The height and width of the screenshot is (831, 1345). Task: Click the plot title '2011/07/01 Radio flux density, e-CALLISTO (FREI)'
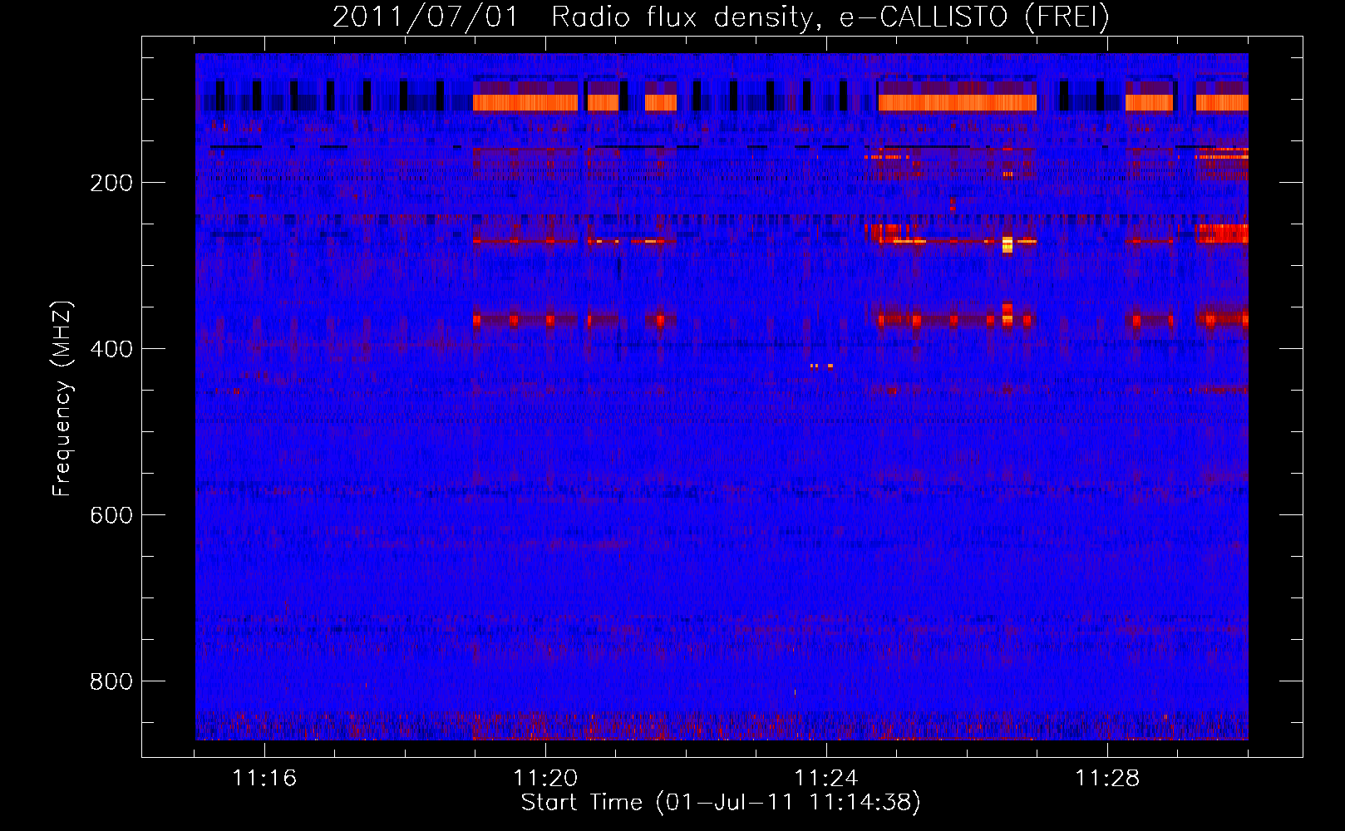721,17
